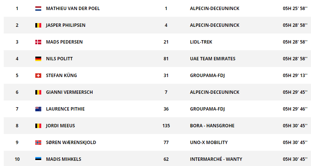Click the Swiss flag beside Stefan Küng

(x=38, y=76)
